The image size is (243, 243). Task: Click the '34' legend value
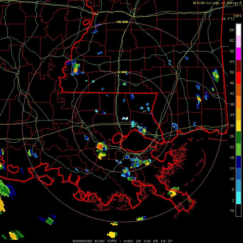coord(232,115)
